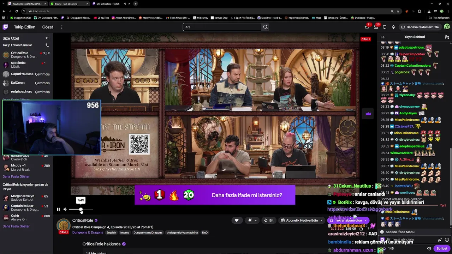This screenshot has height=254, width=452.
Task: Open the Dungeons & Dragons category link
Action: (x=88, y=232)
